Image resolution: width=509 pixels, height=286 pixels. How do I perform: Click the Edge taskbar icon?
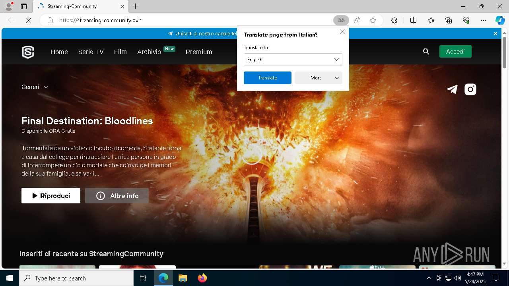coord(163,278)
